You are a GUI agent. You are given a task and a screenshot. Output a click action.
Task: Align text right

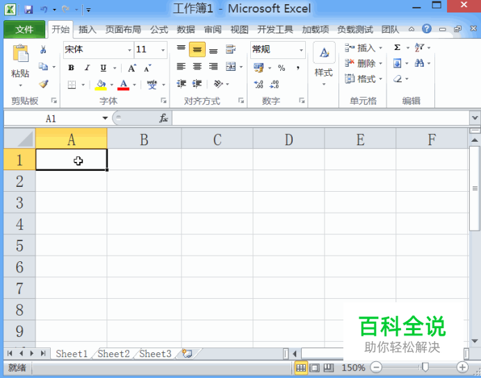(x=213, y=67)
